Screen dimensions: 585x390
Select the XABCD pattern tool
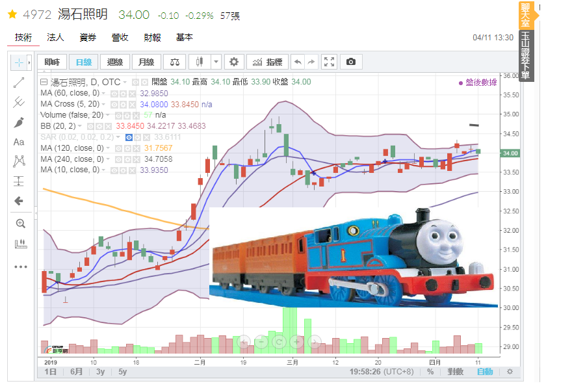tap(19, 161)
